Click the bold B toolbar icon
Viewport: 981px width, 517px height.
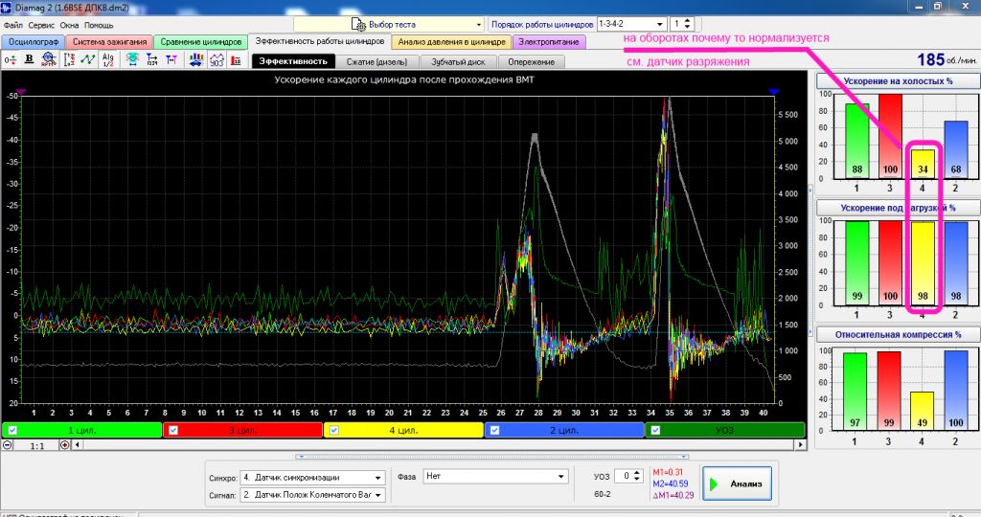tap(29, 60)
